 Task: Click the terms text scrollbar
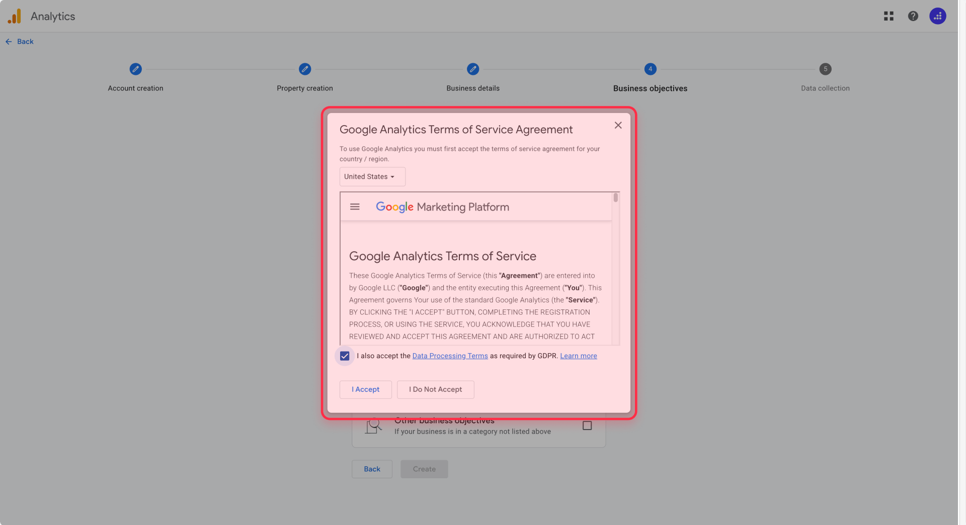click(615, 198)
